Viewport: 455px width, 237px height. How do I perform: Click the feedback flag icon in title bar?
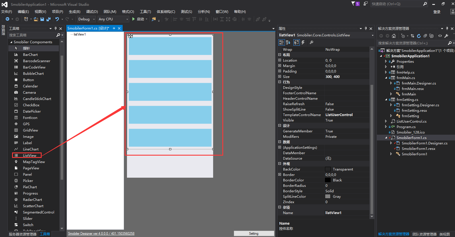click(x=365, y=4)
